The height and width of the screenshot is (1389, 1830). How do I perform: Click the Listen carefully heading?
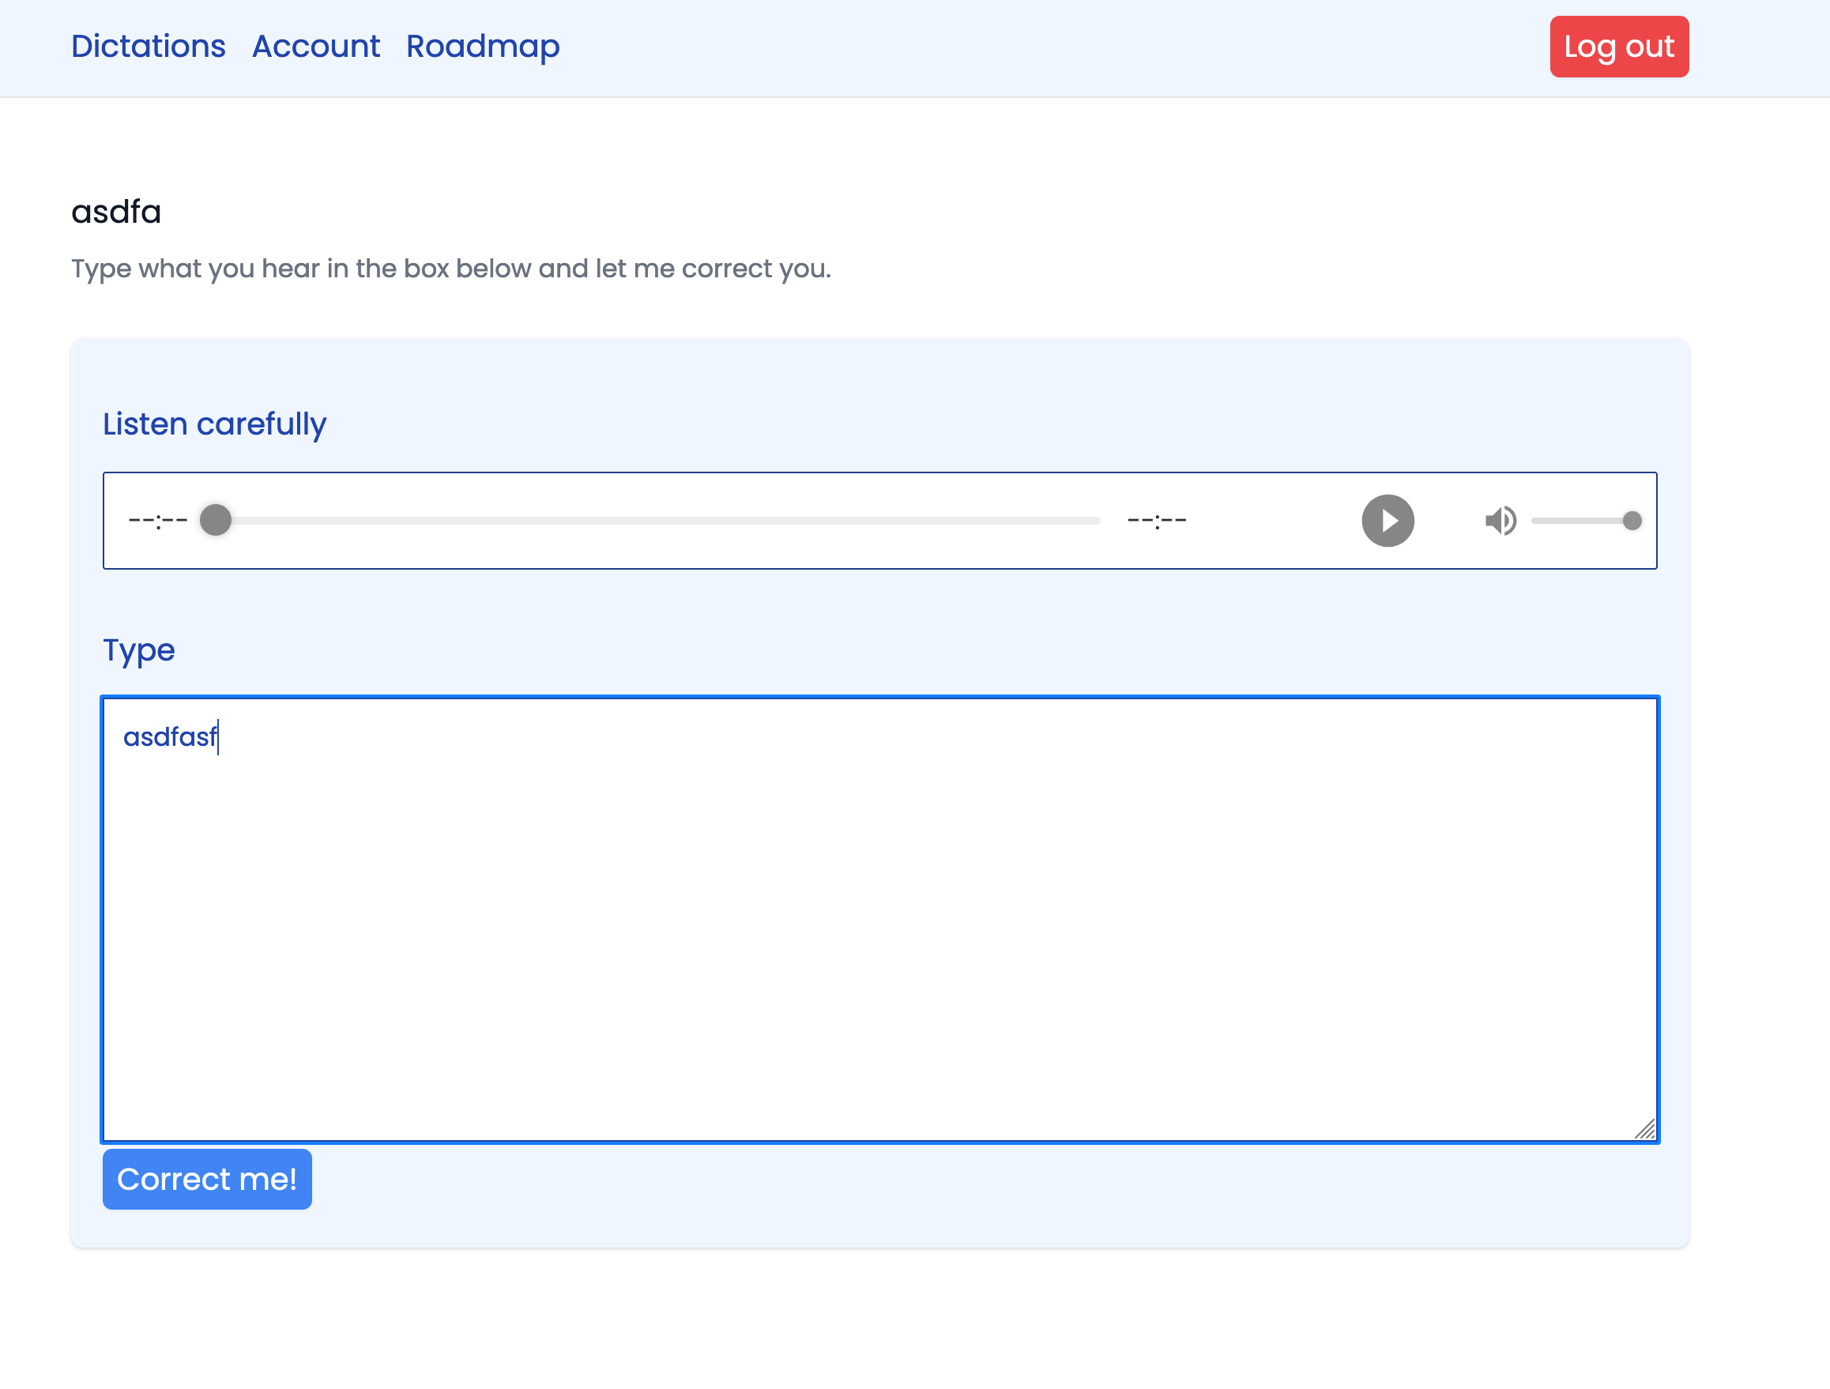click(x=214, y=423)
